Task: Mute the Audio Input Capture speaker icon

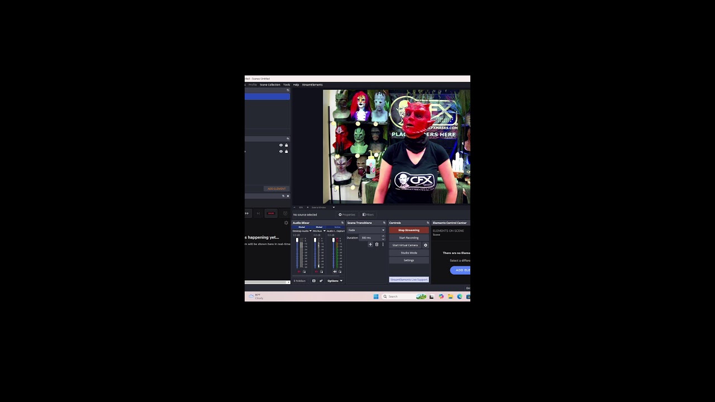Action: pyautogui.click(x=335, y=271)
